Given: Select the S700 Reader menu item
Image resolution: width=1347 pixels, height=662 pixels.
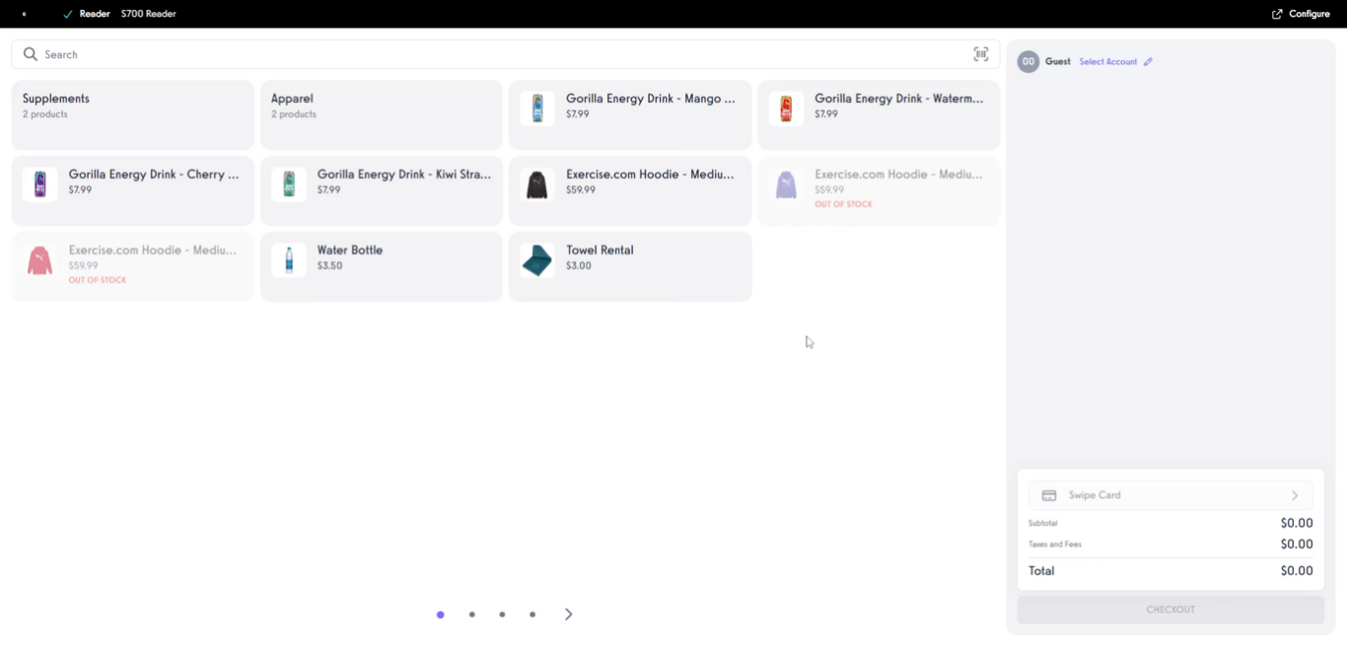Looking at the screenshot, I should (148, 14).
